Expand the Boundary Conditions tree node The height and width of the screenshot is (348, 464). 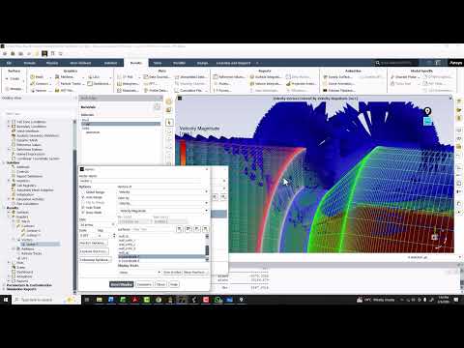pos(9,127)
